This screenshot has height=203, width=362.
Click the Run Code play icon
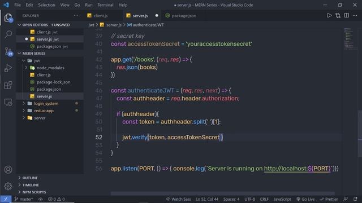pyautogui.click(x=329, y=16)
